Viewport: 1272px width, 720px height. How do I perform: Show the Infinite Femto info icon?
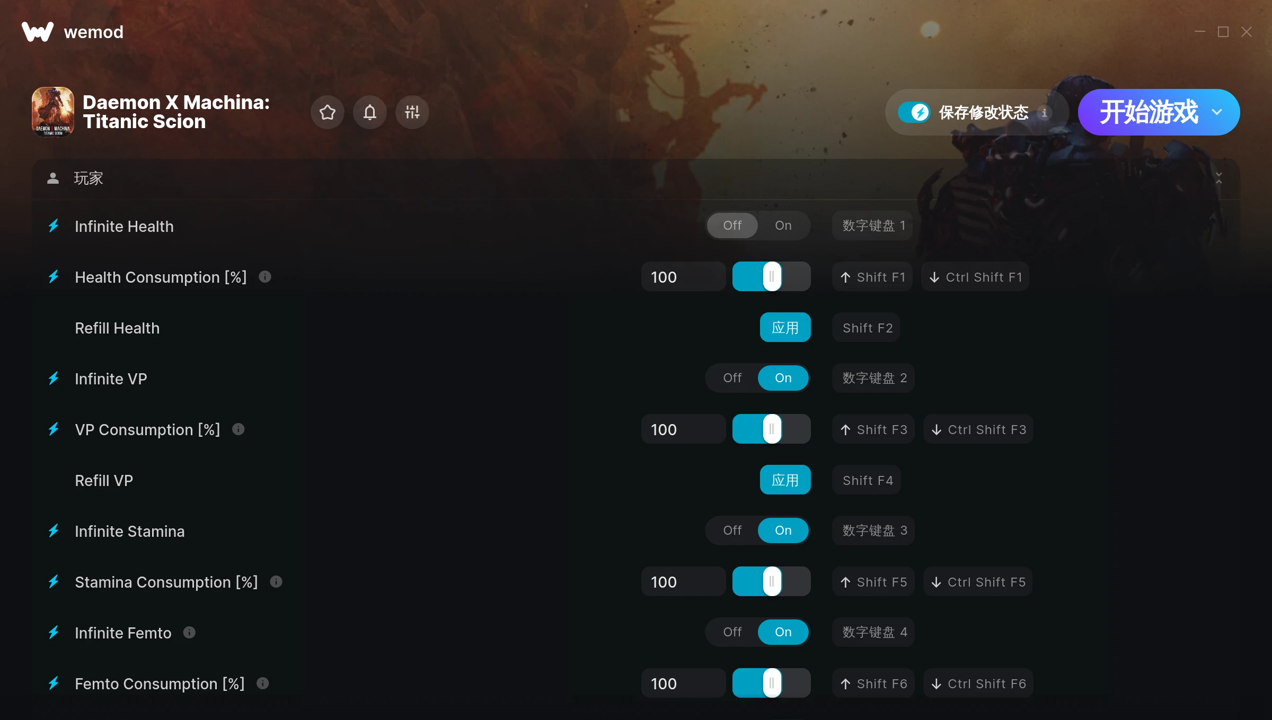189,632
